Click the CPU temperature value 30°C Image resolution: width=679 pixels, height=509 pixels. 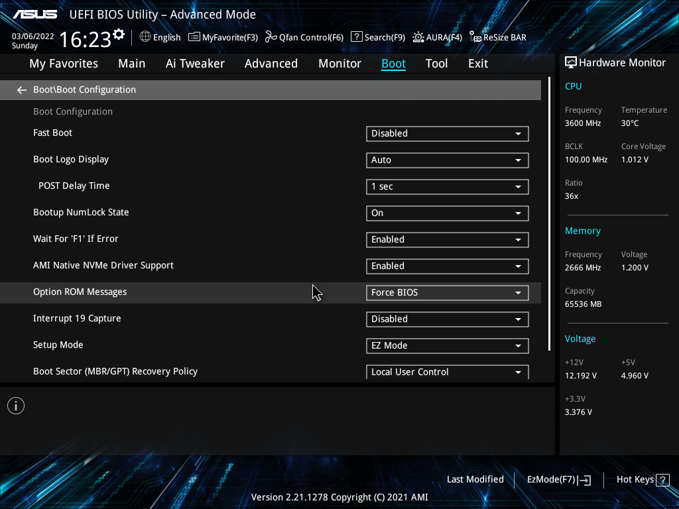tap(630, 123)
